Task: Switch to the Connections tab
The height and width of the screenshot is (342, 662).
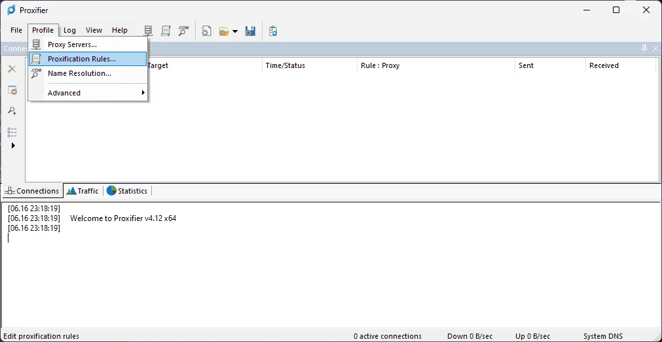Action: (31, 191)
